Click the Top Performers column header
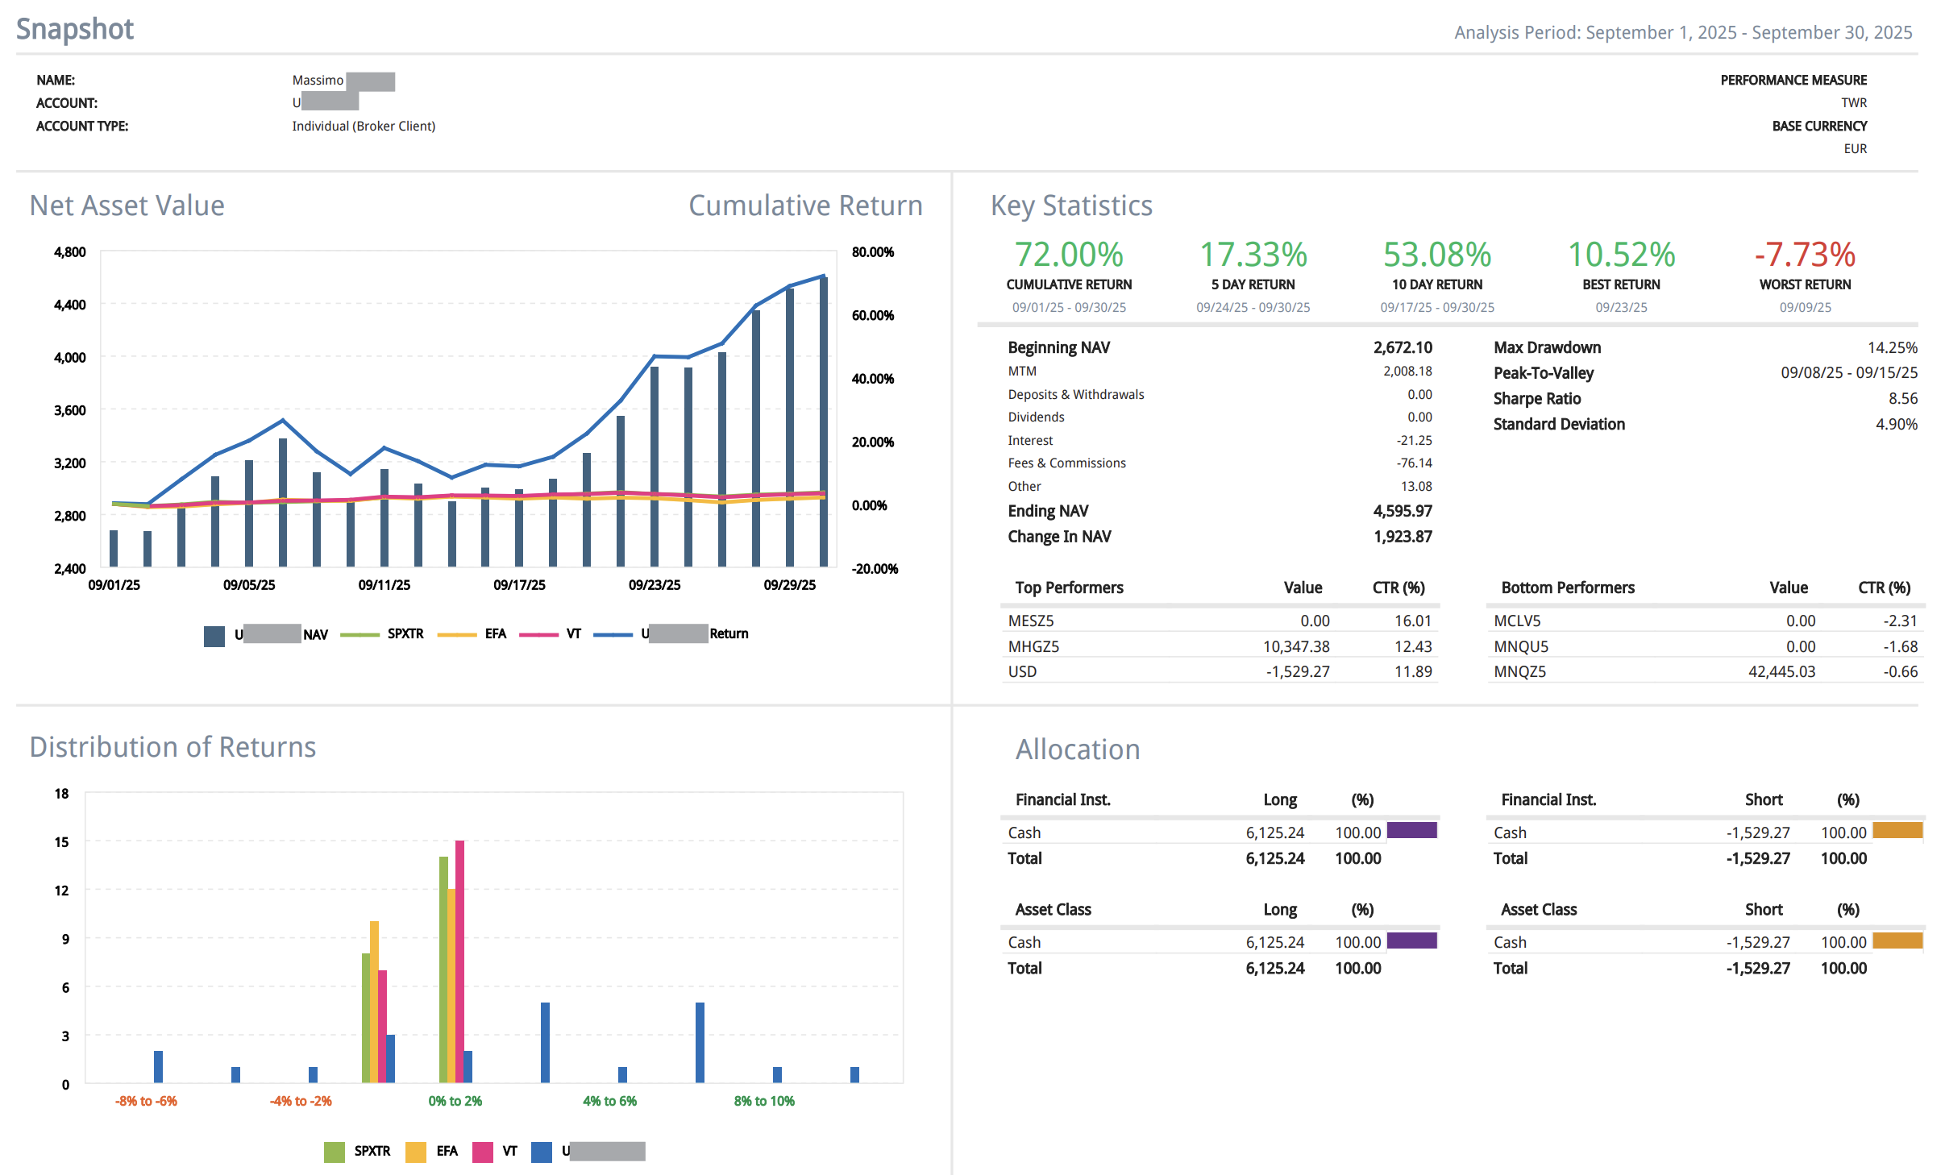 1069,587
